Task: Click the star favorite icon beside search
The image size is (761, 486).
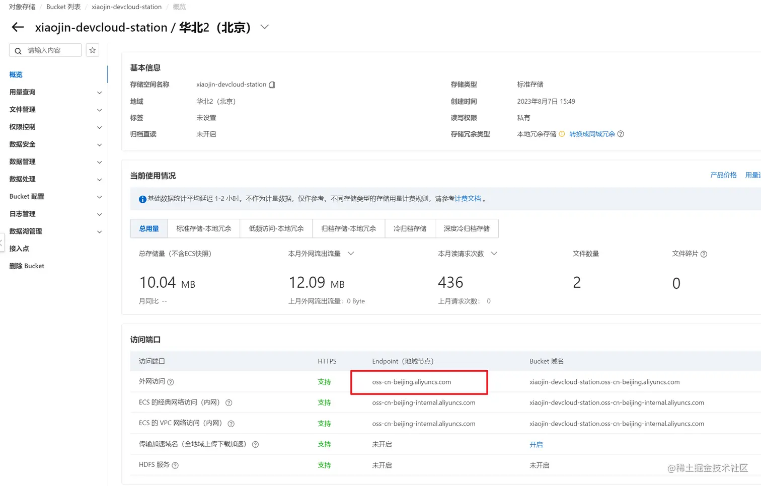Action: coord(93,50)
